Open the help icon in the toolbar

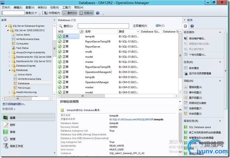(98, 13)
